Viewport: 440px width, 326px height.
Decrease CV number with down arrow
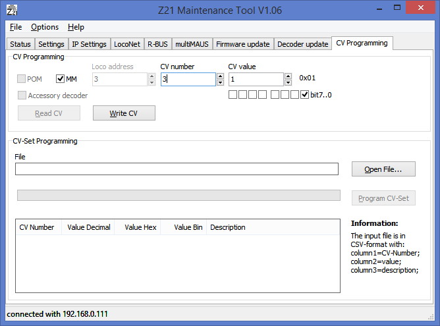coord(220,82)
